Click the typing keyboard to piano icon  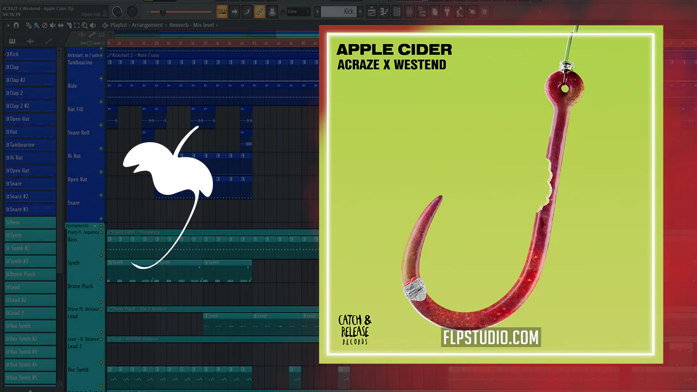click(x=222, y=11)
